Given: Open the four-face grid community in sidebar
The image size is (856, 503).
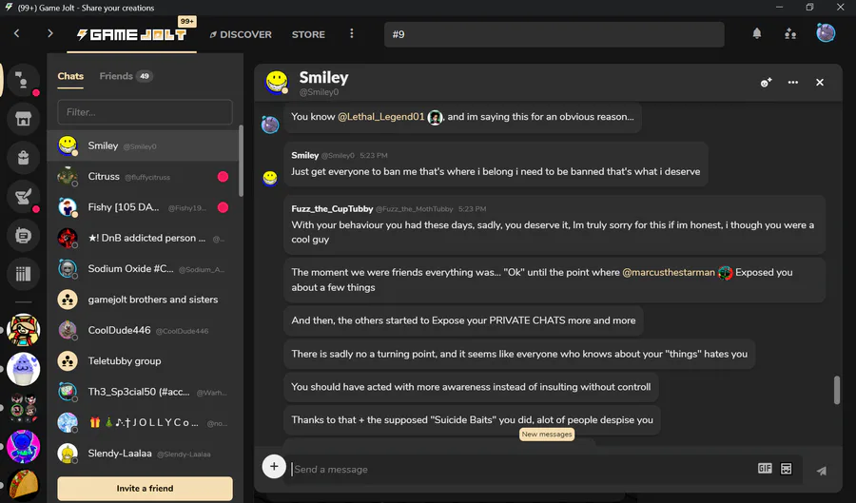Looking at the screenshot, I should [x=24, y=408].
